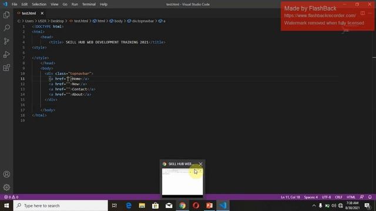Switch to Chrome on the taskbar
376x211 pixels.
pos(183,206)
